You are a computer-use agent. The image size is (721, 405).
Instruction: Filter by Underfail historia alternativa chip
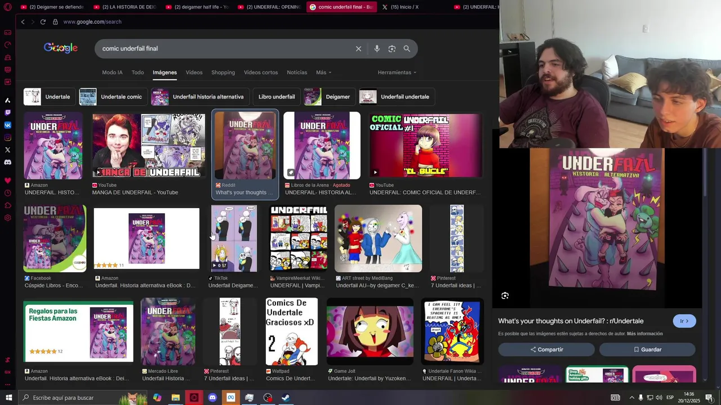click(200, 97)
